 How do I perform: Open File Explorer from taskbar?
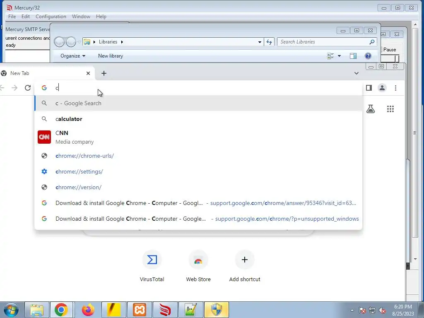coord(37,310)
